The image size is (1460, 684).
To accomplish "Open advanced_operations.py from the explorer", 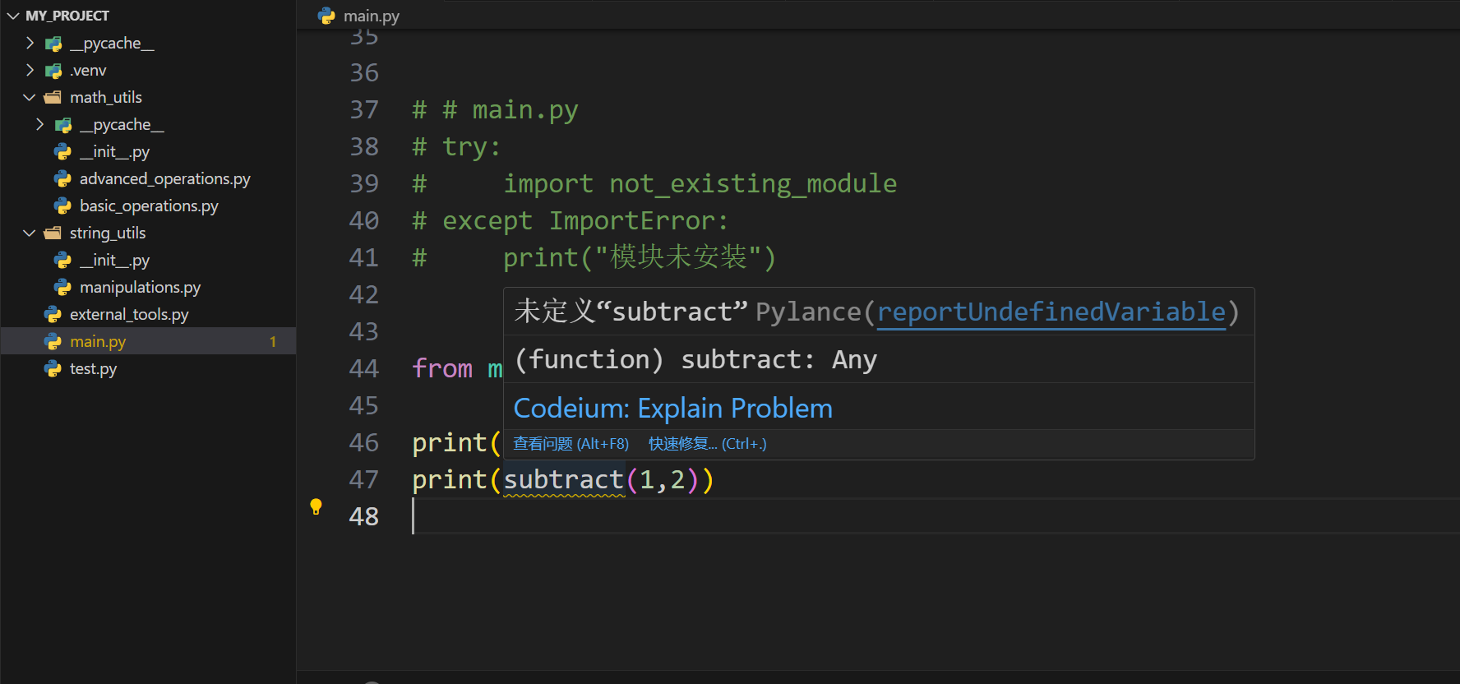I will [164, 178].
